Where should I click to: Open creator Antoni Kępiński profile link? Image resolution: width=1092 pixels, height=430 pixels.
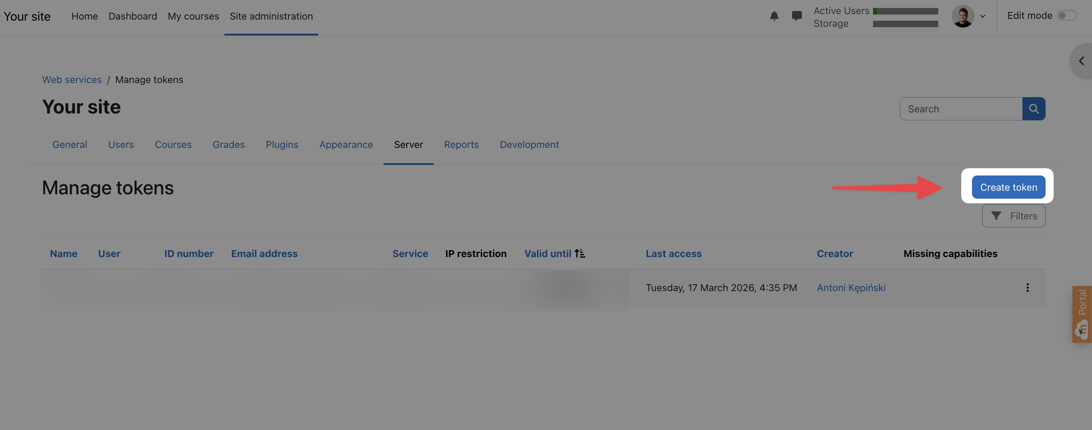point(851,288)
